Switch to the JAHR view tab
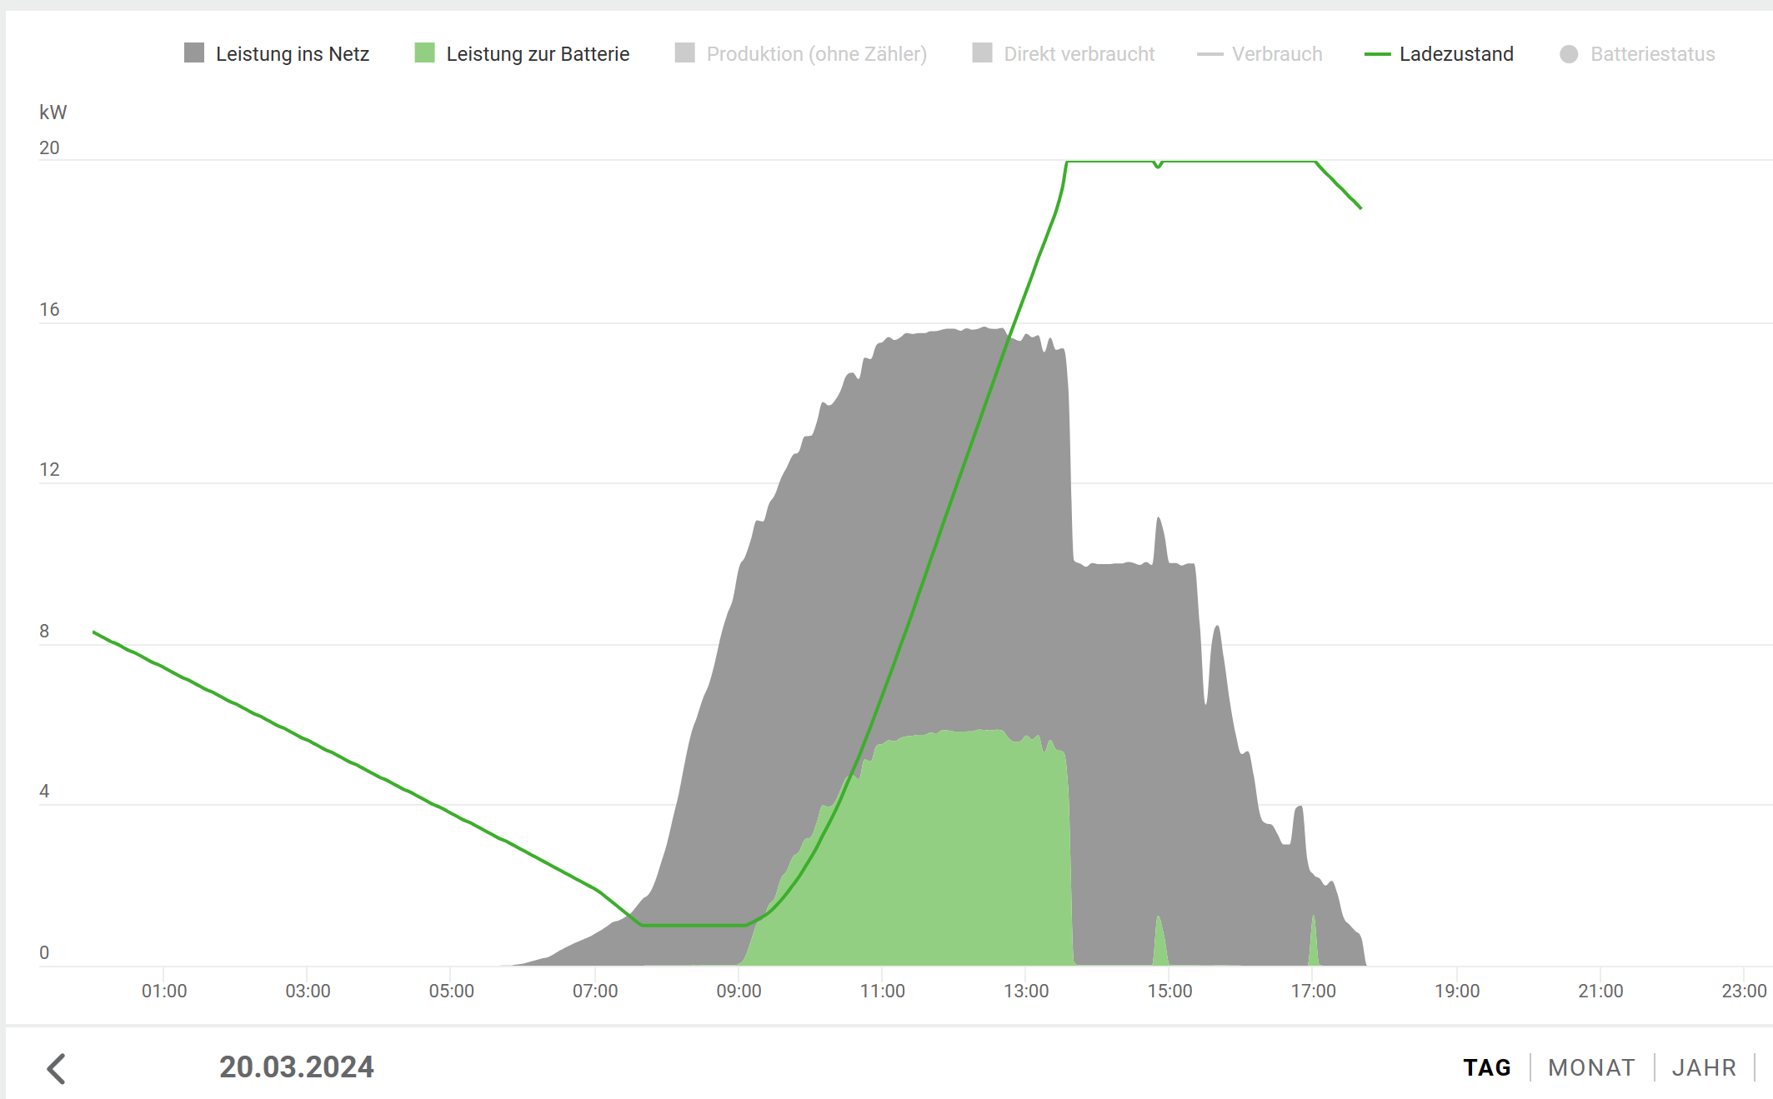 click(1704, 1067)
